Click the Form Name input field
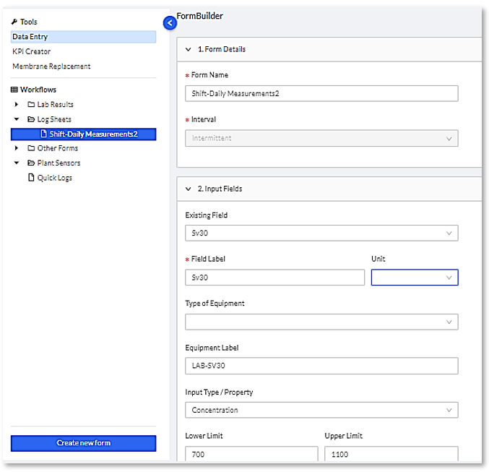 [321, 93]
